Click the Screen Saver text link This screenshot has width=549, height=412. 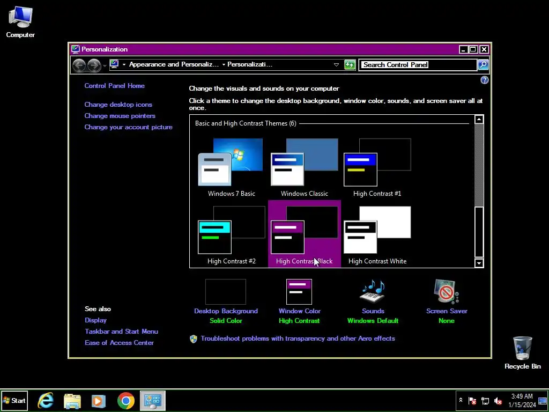tap(447, 311)
